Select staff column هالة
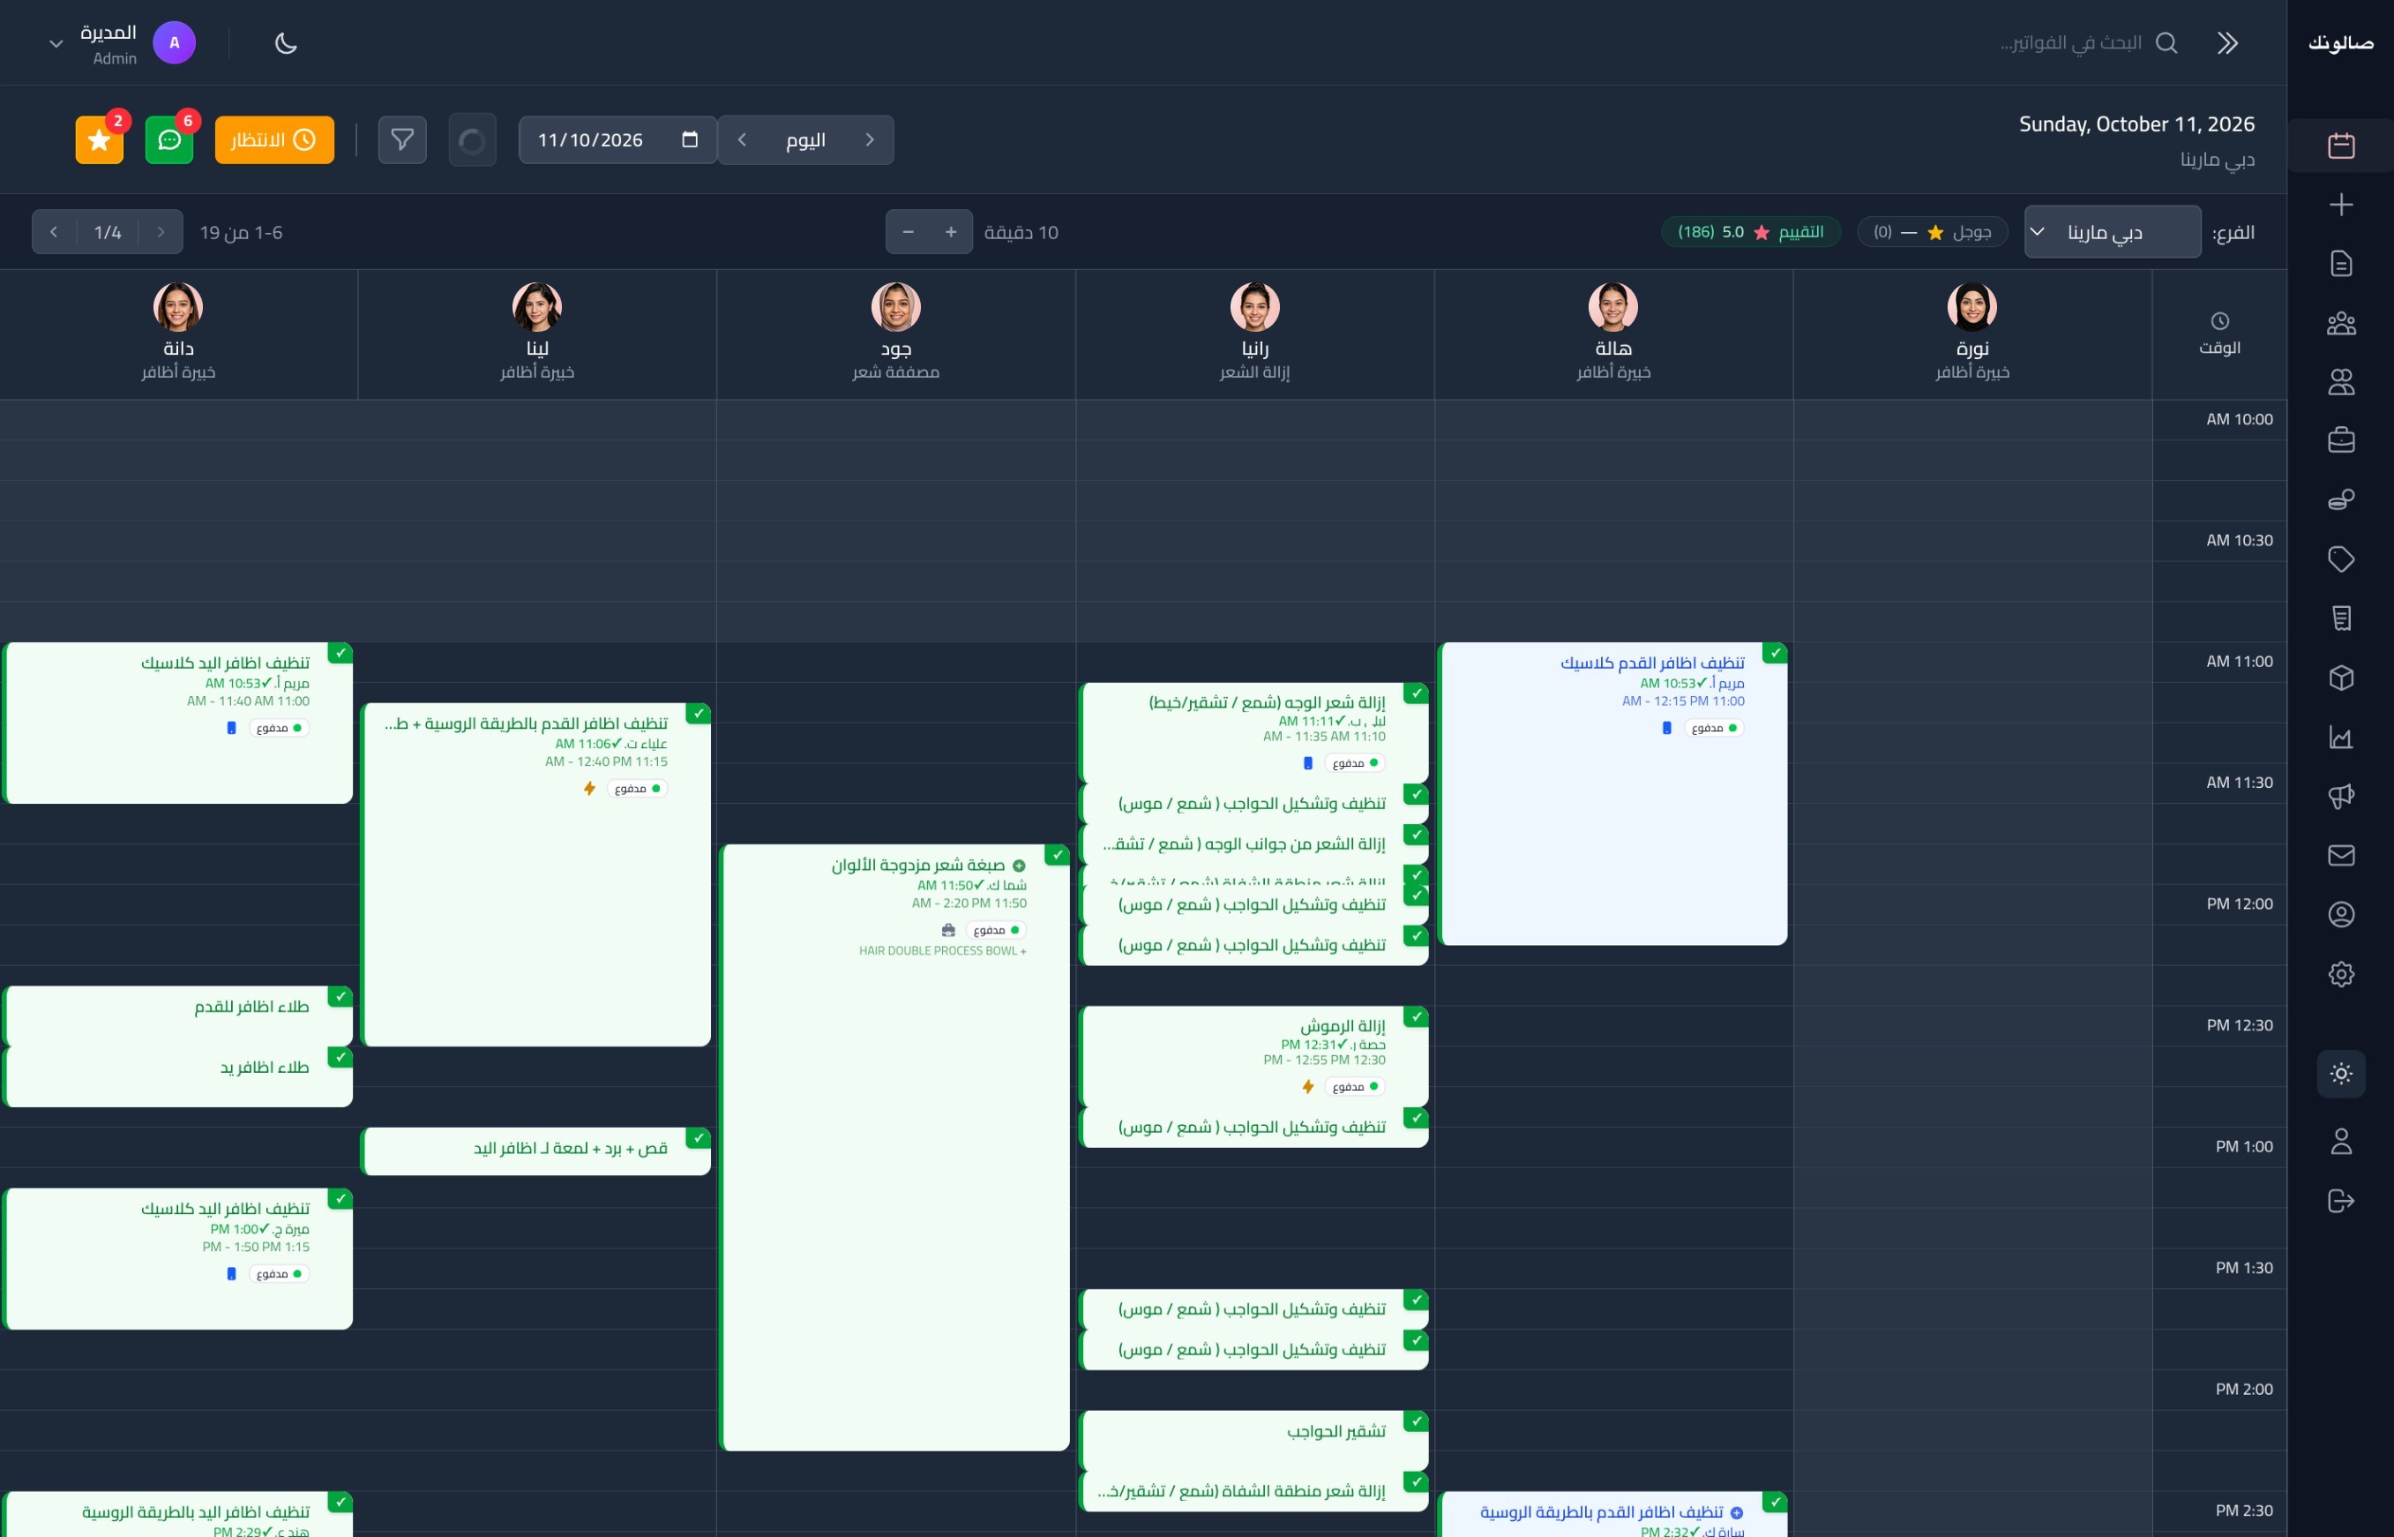Screen dimensions: 2394x1537 [x=1613, y=334]
